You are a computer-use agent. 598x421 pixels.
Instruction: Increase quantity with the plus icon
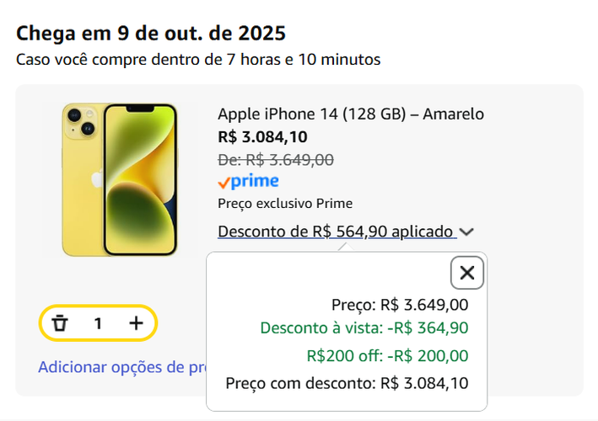pos(136,323)
